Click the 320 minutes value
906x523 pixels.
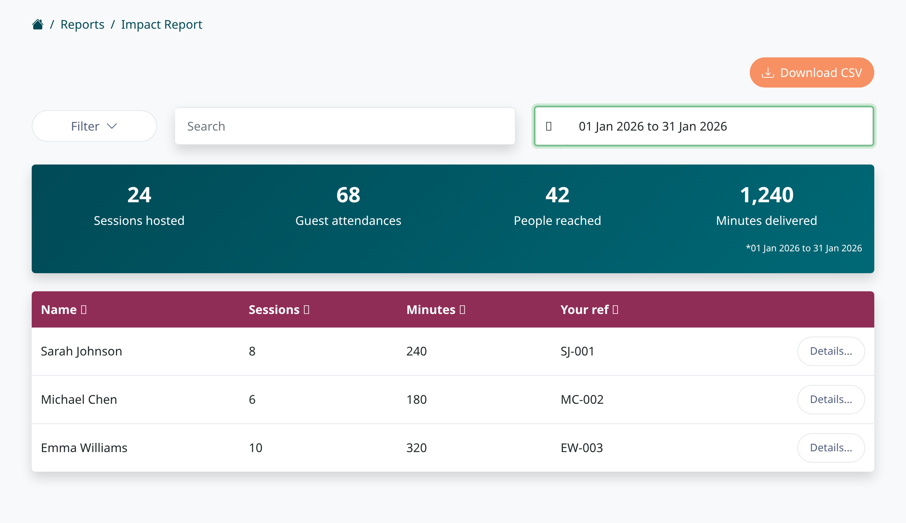(416, 448)
